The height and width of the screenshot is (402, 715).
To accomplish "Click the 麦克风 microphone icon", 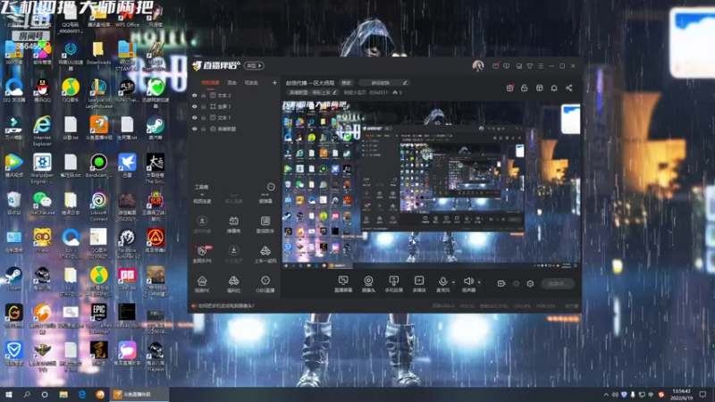I will coord(442,283).
